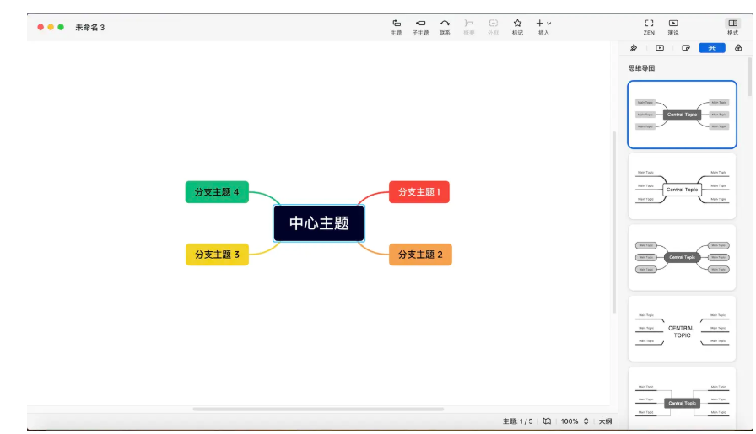756x434 pixels.
Task: Switch to 大纲 outline view
Action: tap(605, 421)
